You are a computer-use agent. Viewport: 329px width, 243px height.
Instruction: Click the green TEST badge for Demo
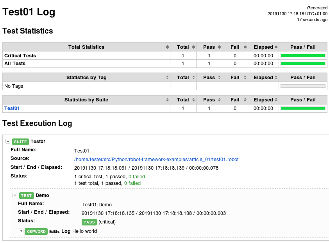pos(26,195)
